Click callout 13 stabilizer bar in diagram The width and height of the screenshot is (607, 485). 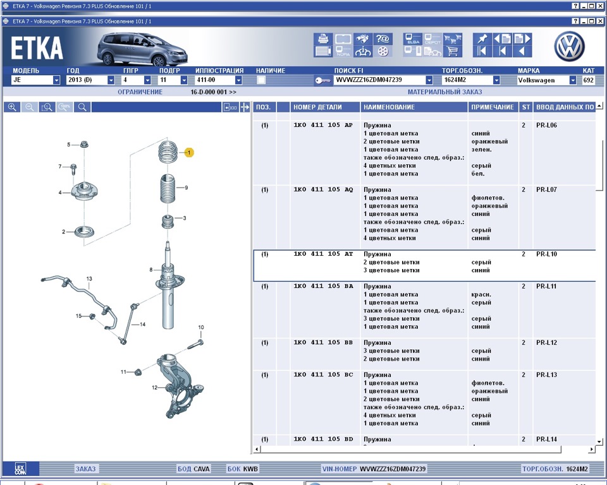[89, 278]
